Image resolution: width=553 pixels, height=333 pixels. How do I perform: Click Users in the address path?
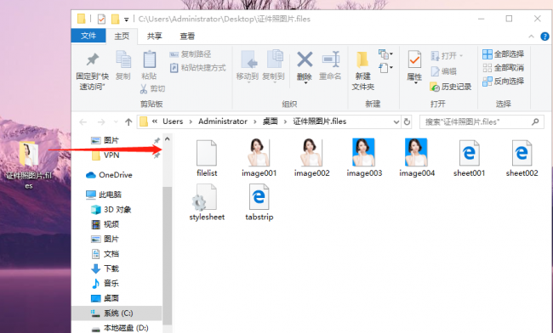click(173, 121)
